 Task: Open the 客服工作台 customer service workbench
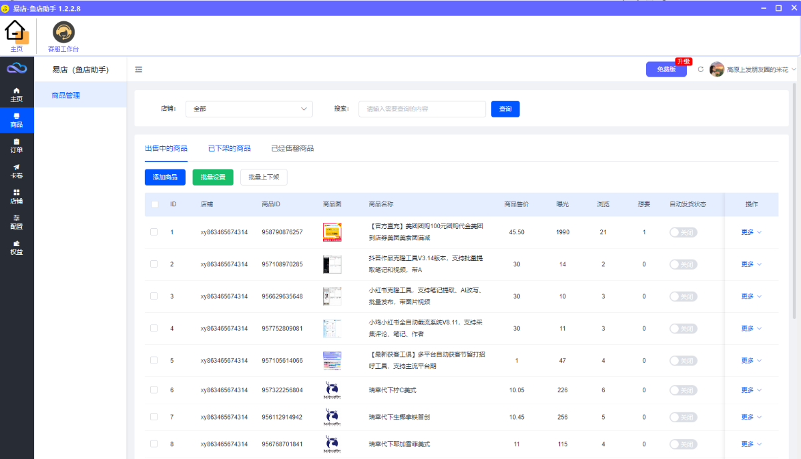pos(63,33)
